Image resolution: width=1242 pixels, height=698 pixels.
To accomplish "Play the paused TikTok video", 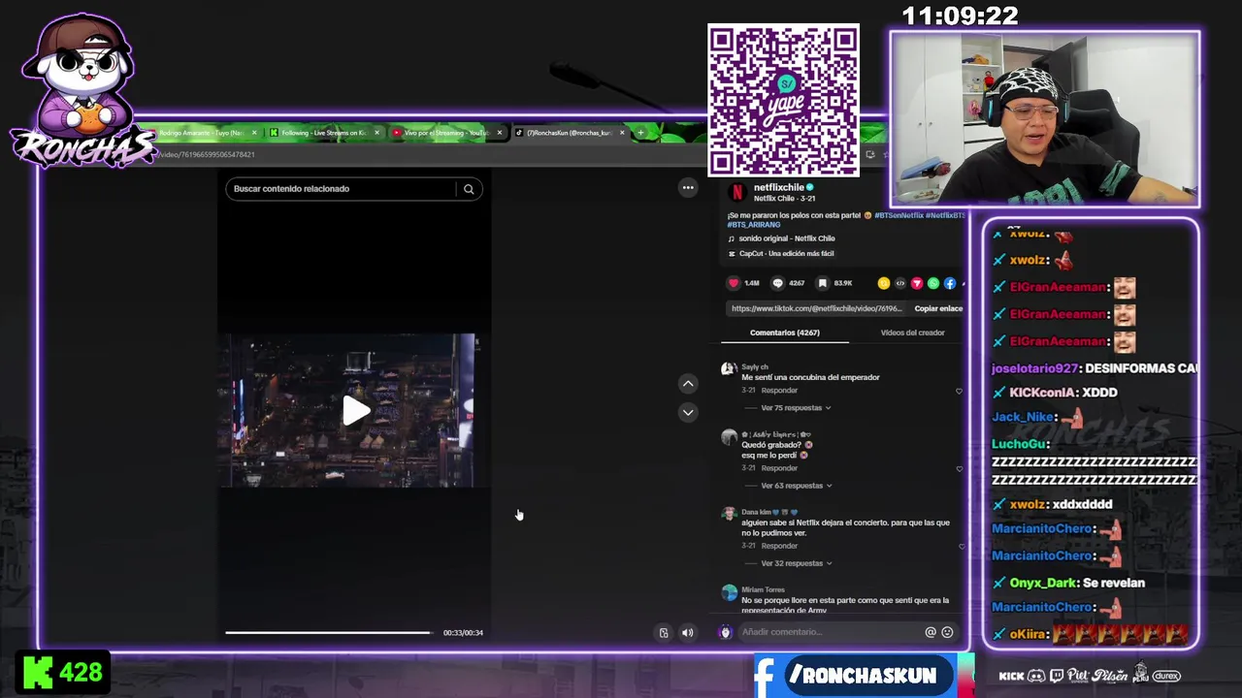I will (356, 411).
